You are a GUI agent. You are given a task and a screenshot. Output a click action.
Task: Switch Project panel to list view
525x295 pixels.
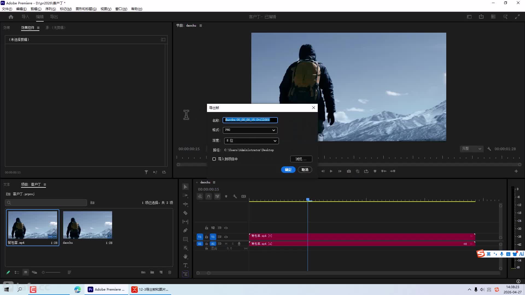click(x=17, y=272)
